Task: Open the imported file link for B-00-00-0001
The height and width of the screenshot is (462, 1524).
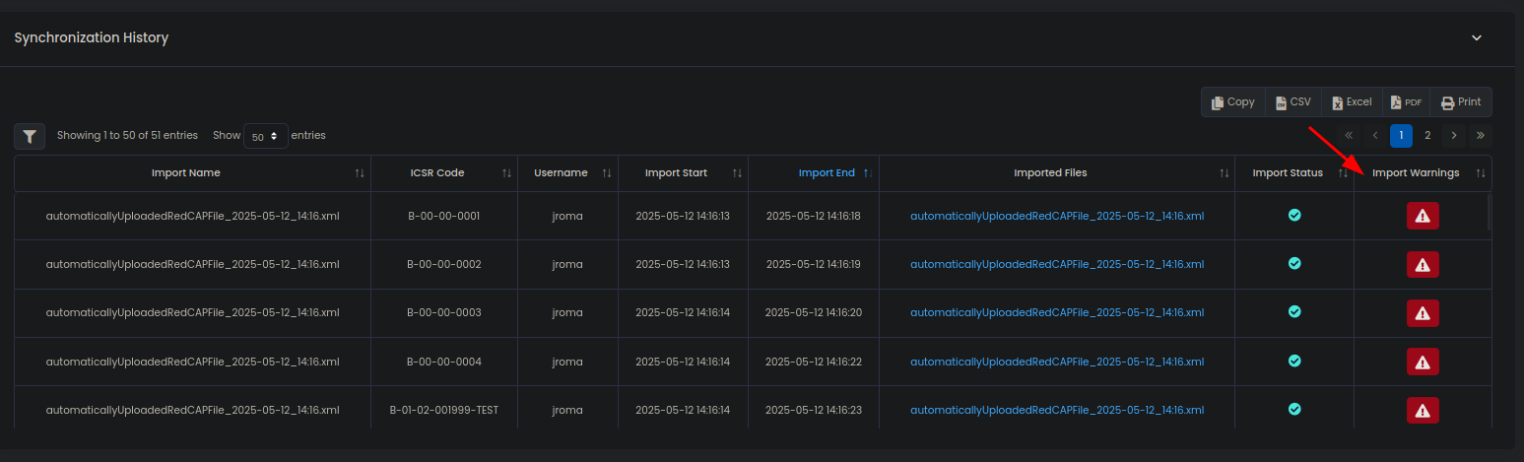Action: click(x=1056, y=216)
